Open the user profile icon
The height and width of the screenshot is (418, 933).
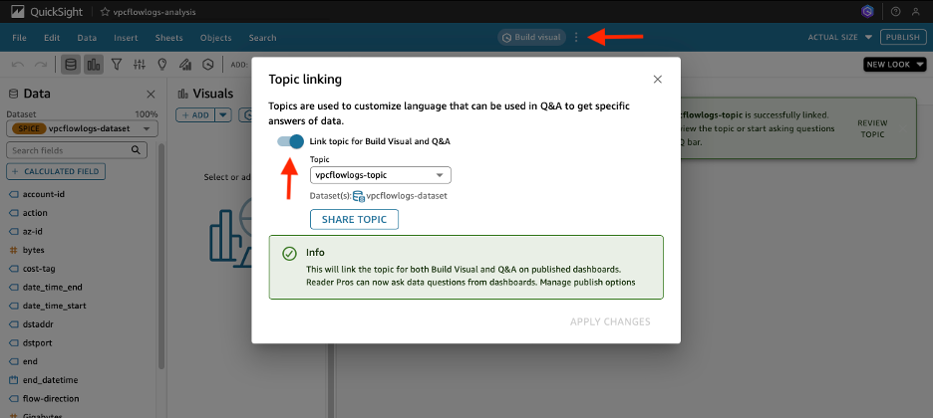click(916, 11)
